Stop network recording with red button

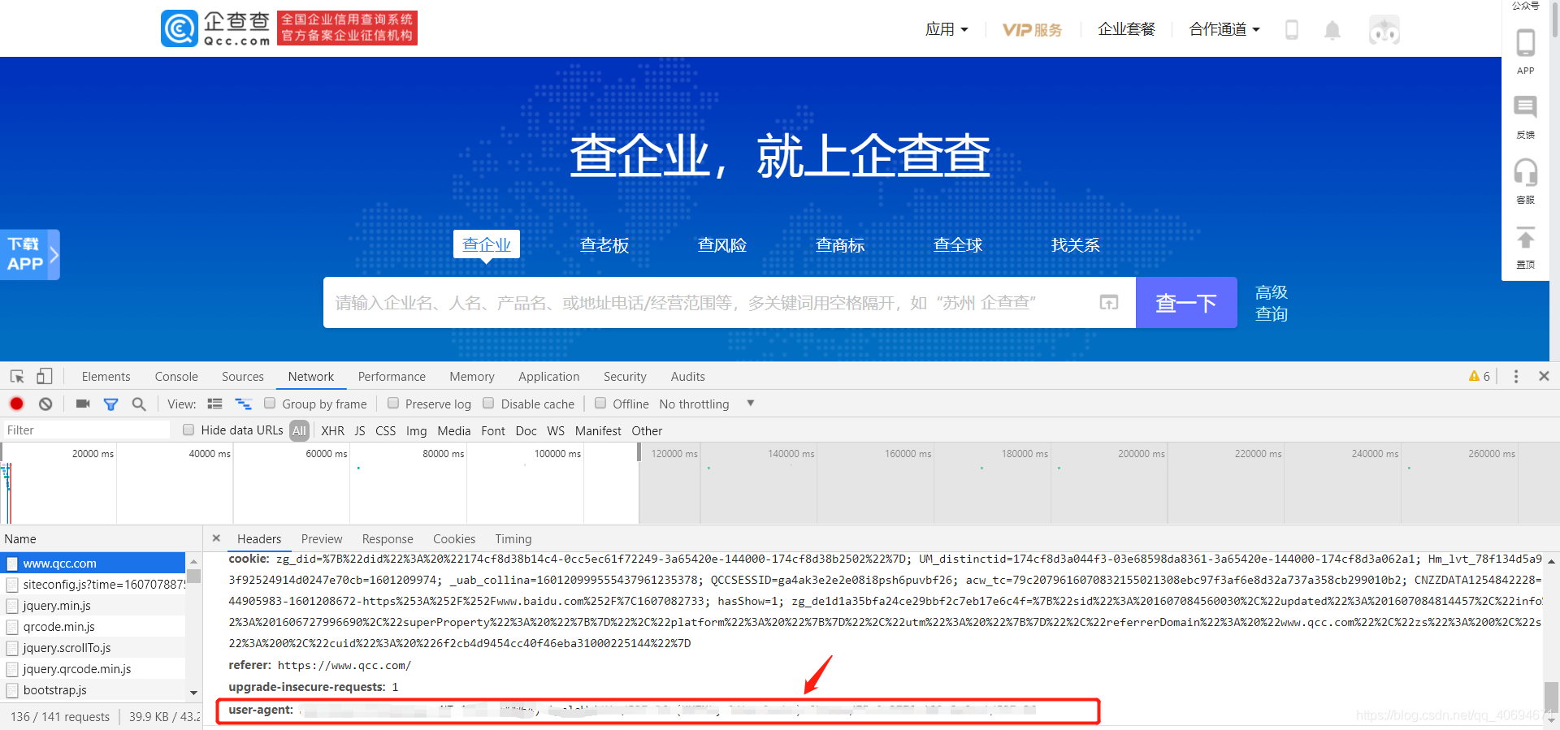pos(17,404)
